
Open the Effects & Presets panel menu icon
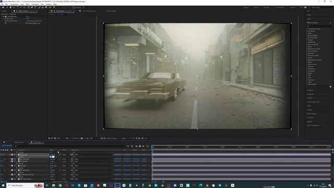click(x=330, y=22)
